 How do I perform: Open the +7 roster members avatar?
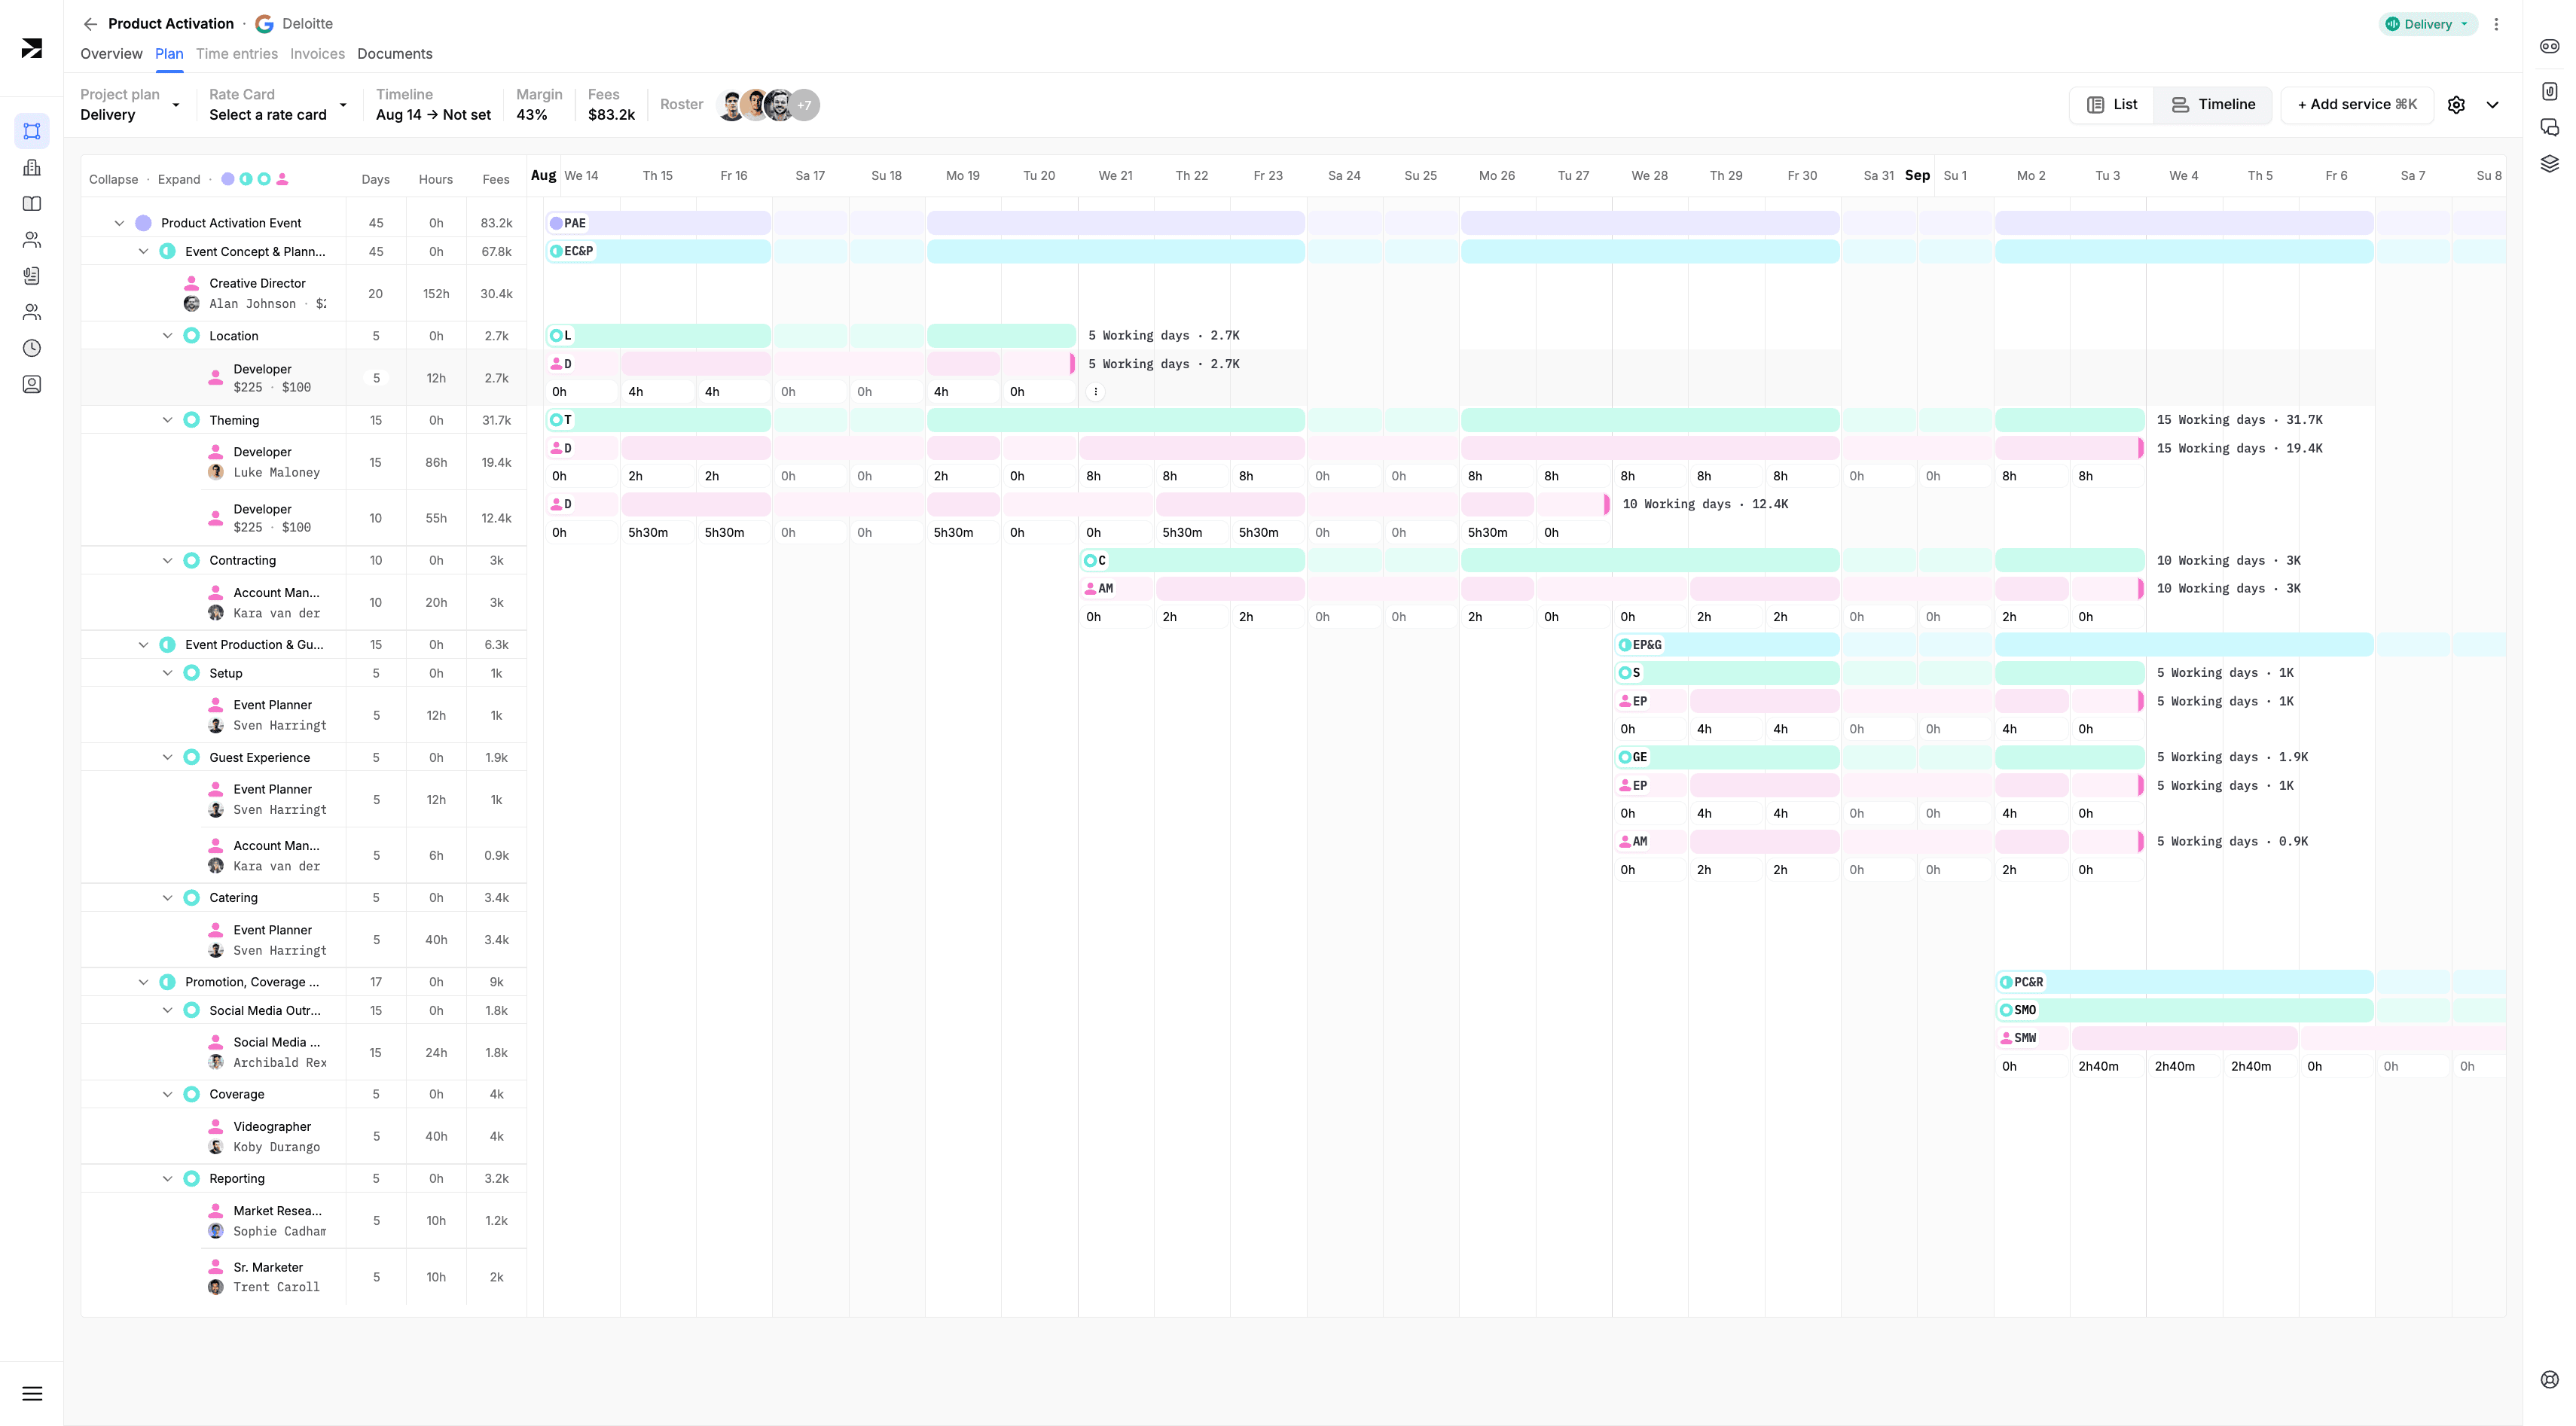tap(804, 105)
